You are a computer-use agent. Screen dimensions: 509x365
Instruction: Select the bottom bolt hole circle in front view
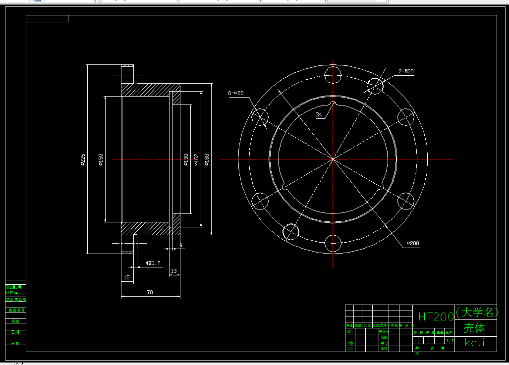point(333,243)
